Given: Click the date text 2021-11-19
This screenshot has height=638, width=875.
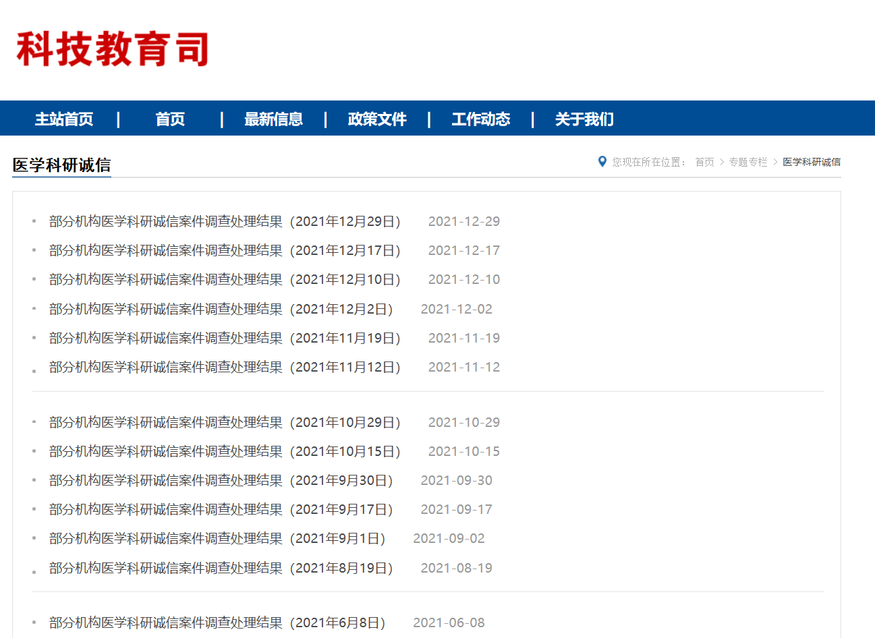Looking at the screenshot, I should click(x=464, y=338).
